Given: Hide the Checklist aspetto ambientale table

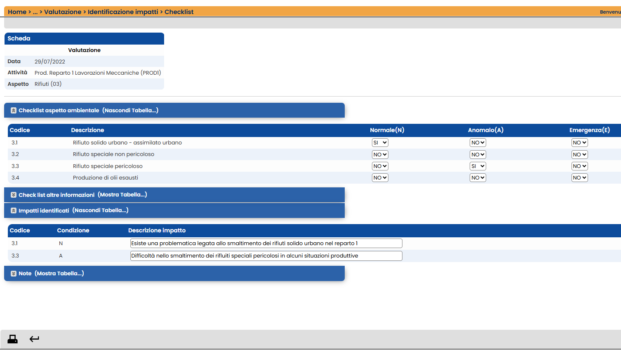Looking at the screenshot, I should [x=130, y=111].
